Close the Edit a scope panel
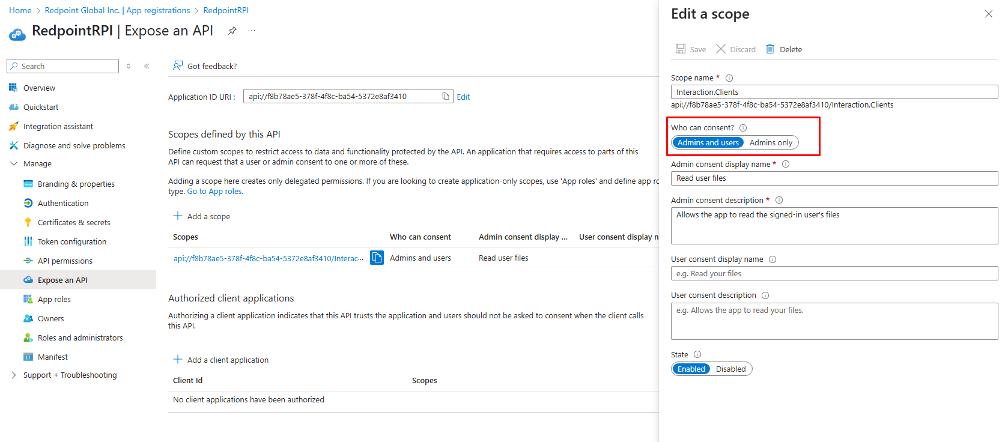Screen dimensions: 1008x442 point(988,14)
